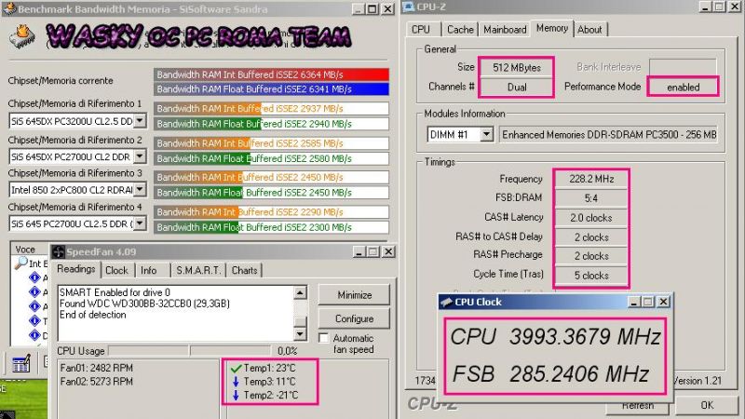This screenshot has height=419, width=745.
Task: Switch to the Cache tab in CPU-Z
Action: tap(460, 30)
